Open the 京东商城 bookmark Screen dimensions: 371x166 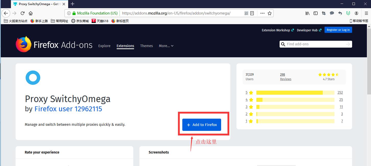pyautogui.click(x=80, y=21)
